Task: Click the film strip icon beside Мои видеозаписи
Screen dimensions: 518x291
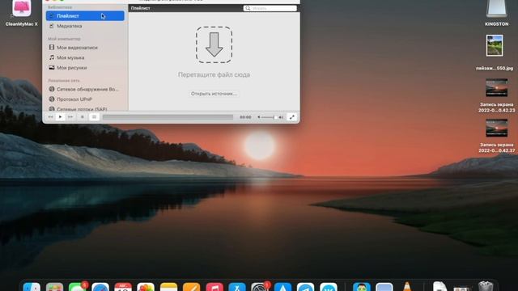Action: click(x=52, y=48)
